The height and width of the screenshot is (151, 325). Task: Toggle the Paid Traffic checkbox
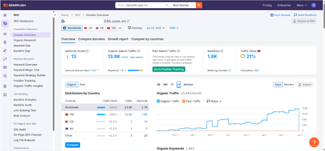coord(184,101)
